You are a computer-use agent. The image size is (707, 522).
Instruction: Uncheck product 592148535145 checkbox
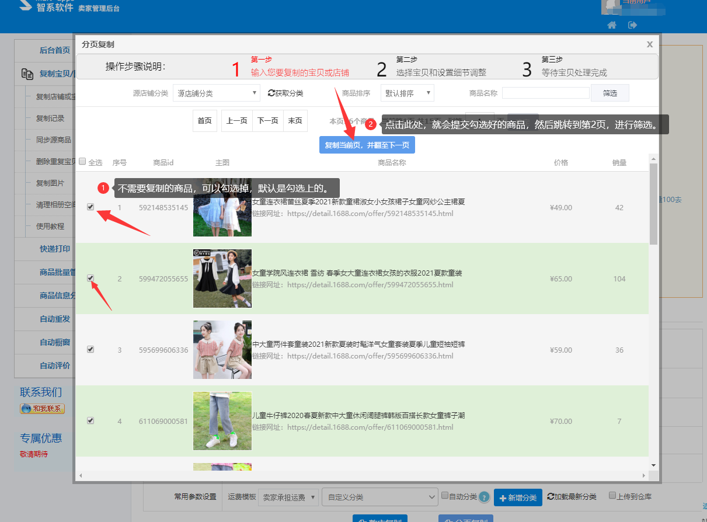pyautogui.click(x=90, y=207)
